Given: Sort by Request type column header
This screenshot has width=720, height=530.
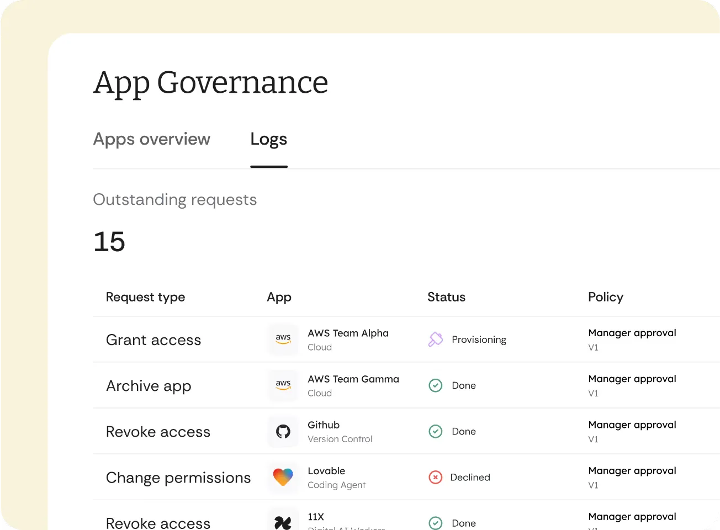Looking at the screenshot, I should [x=146, y=297].
